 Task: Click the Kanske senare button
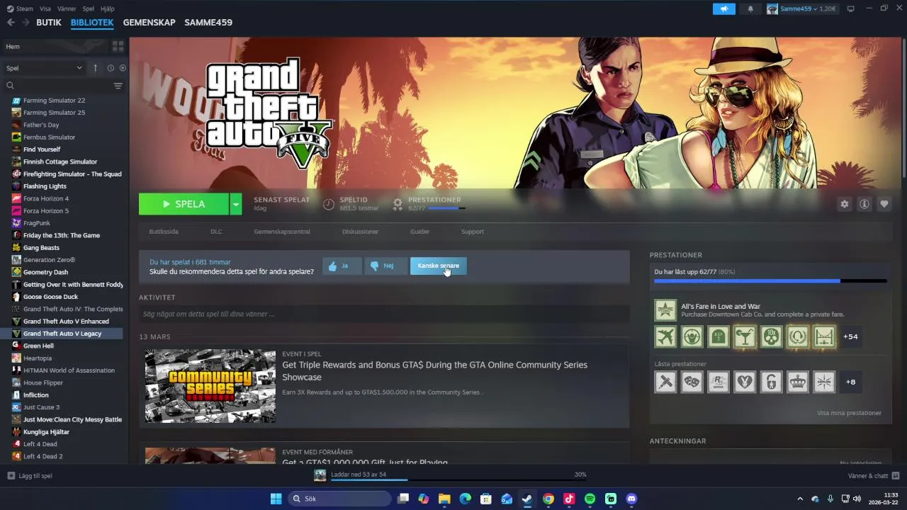pyautogui.click(x=439, y=266)
